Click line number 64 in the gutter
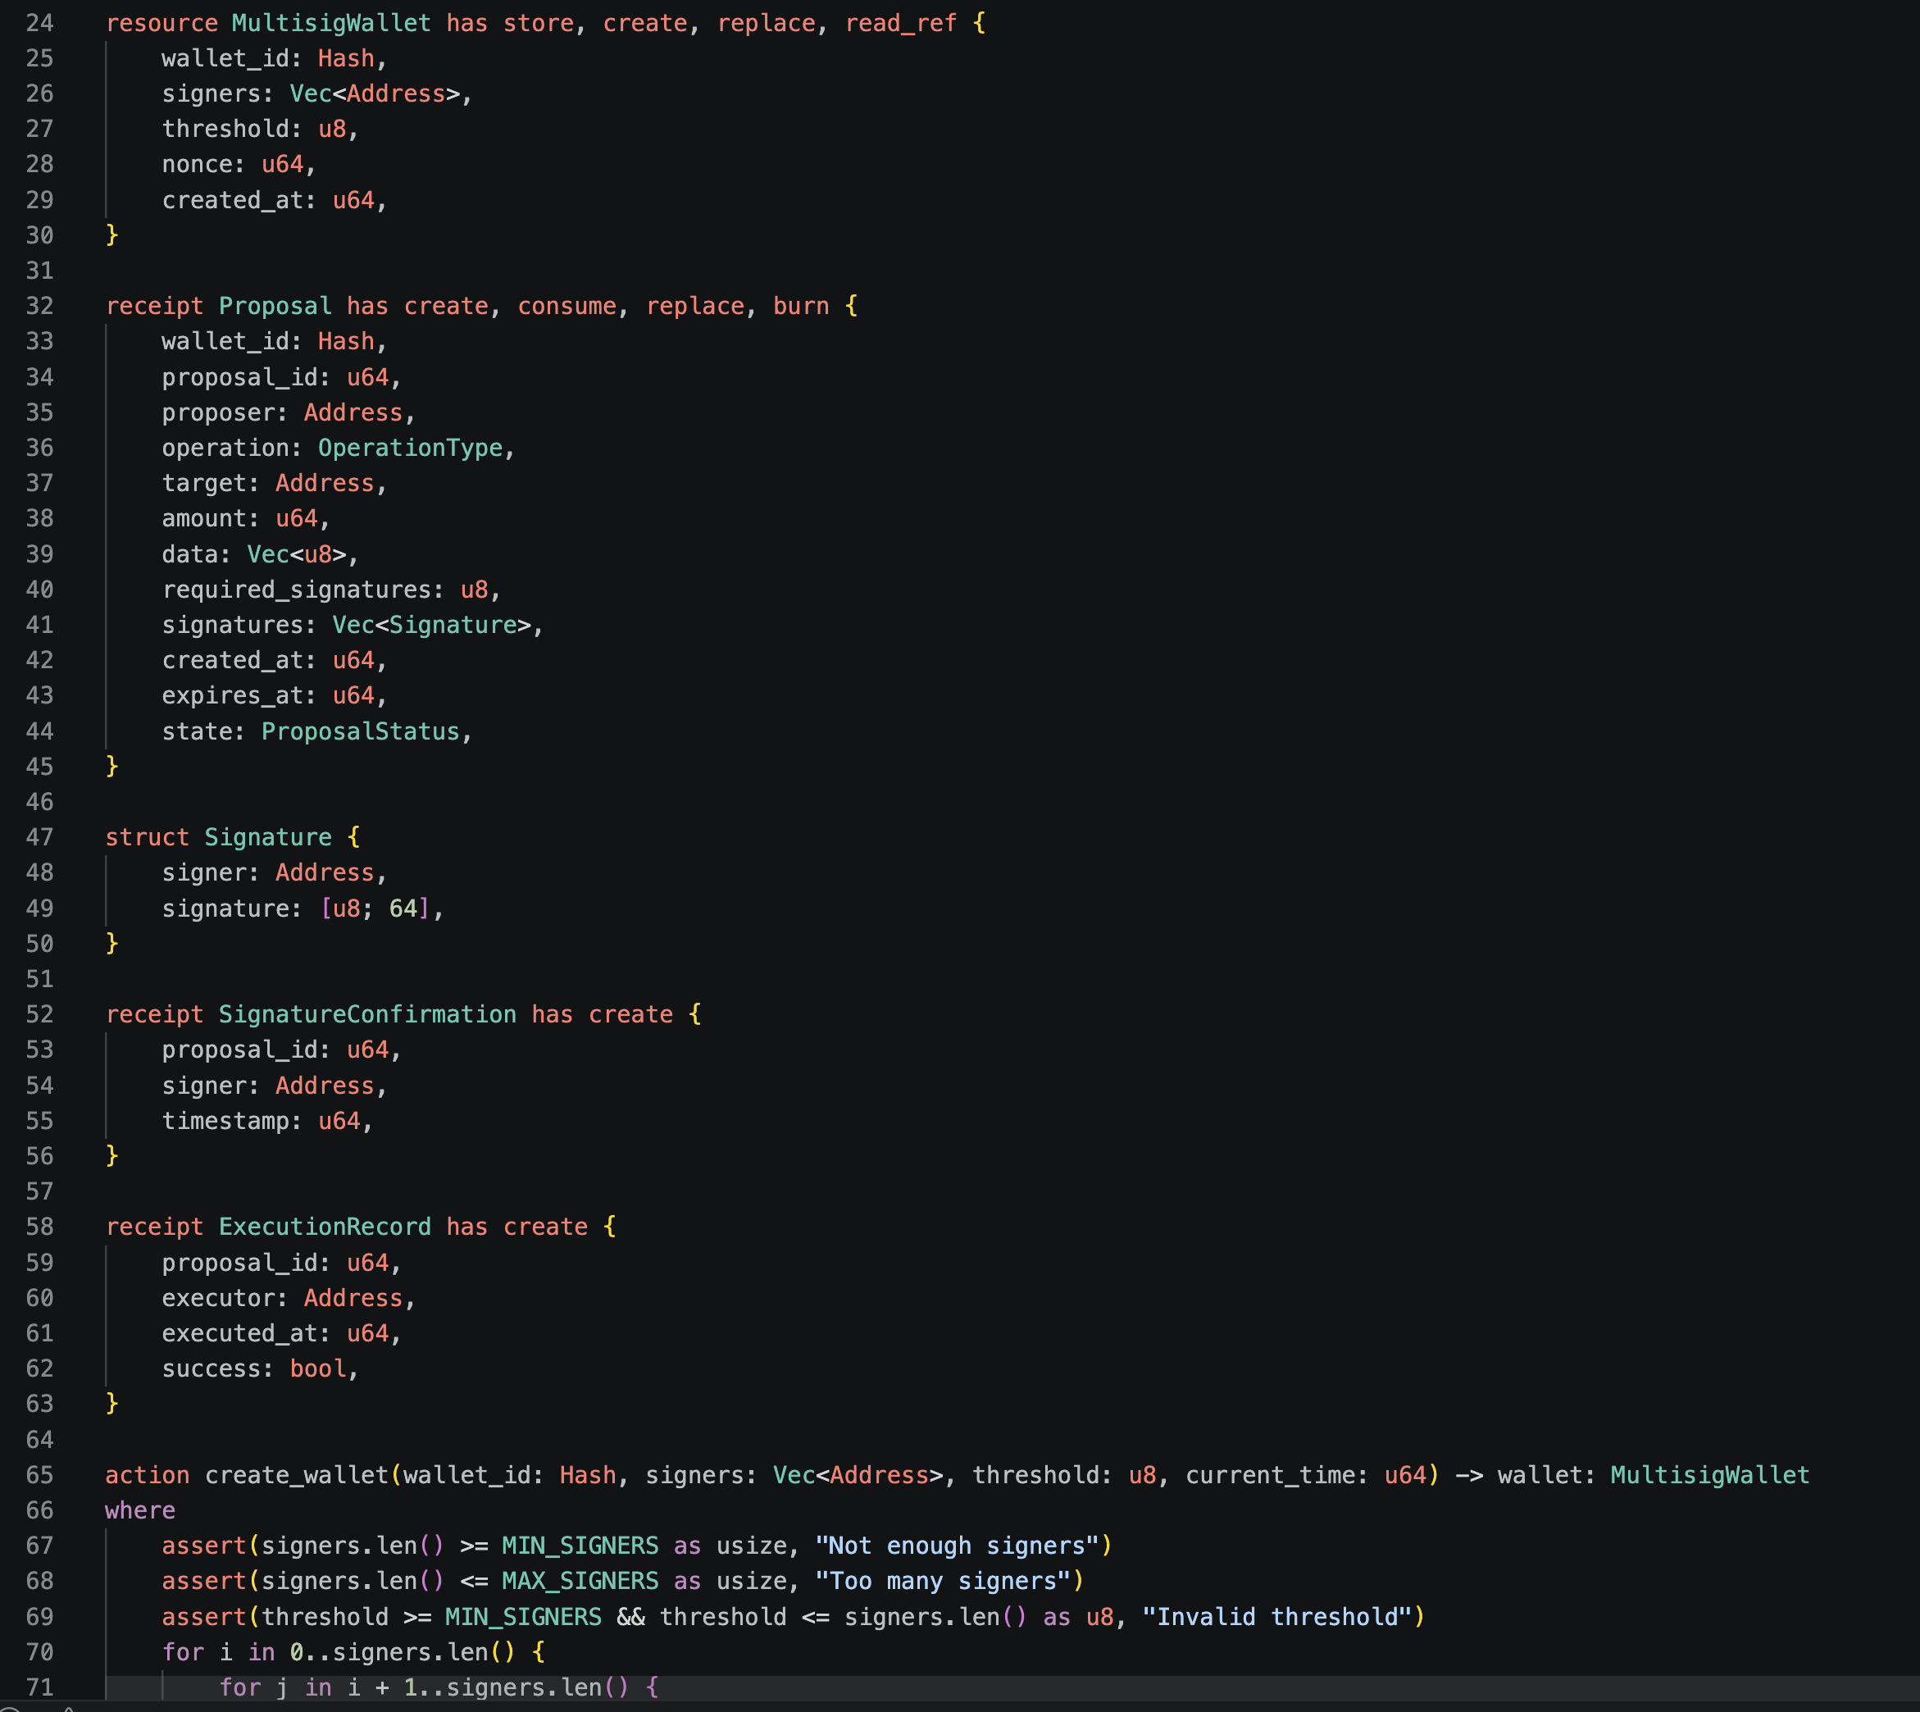 point(39,1440)
